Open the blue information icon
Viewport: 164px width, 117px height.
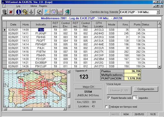[x=18, y=12]
